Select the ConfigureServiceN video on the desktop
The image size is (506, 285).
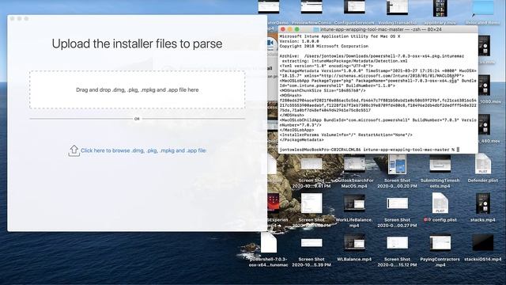354,7
